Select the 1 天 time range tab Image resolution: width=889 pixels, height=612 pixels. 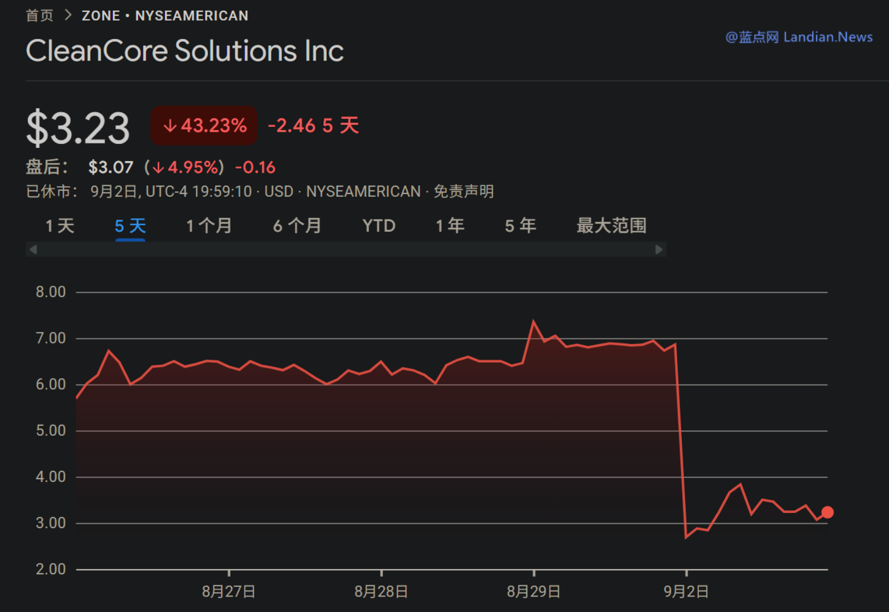click(60, 226)
